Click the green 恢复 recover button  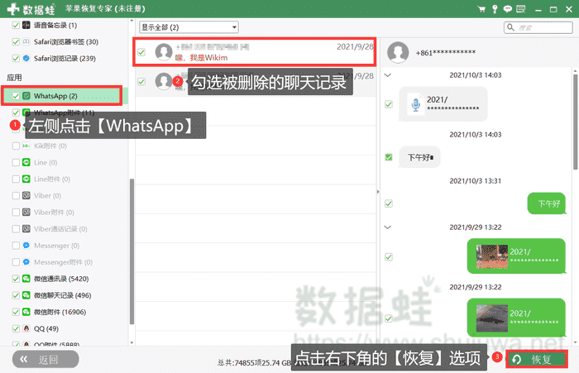tap(537, 359)
